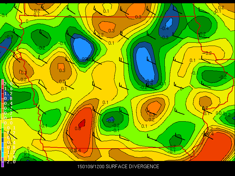Pick the white 0.0 legend label
Viewport: 235px width, 176px height.
coord(8,123)
